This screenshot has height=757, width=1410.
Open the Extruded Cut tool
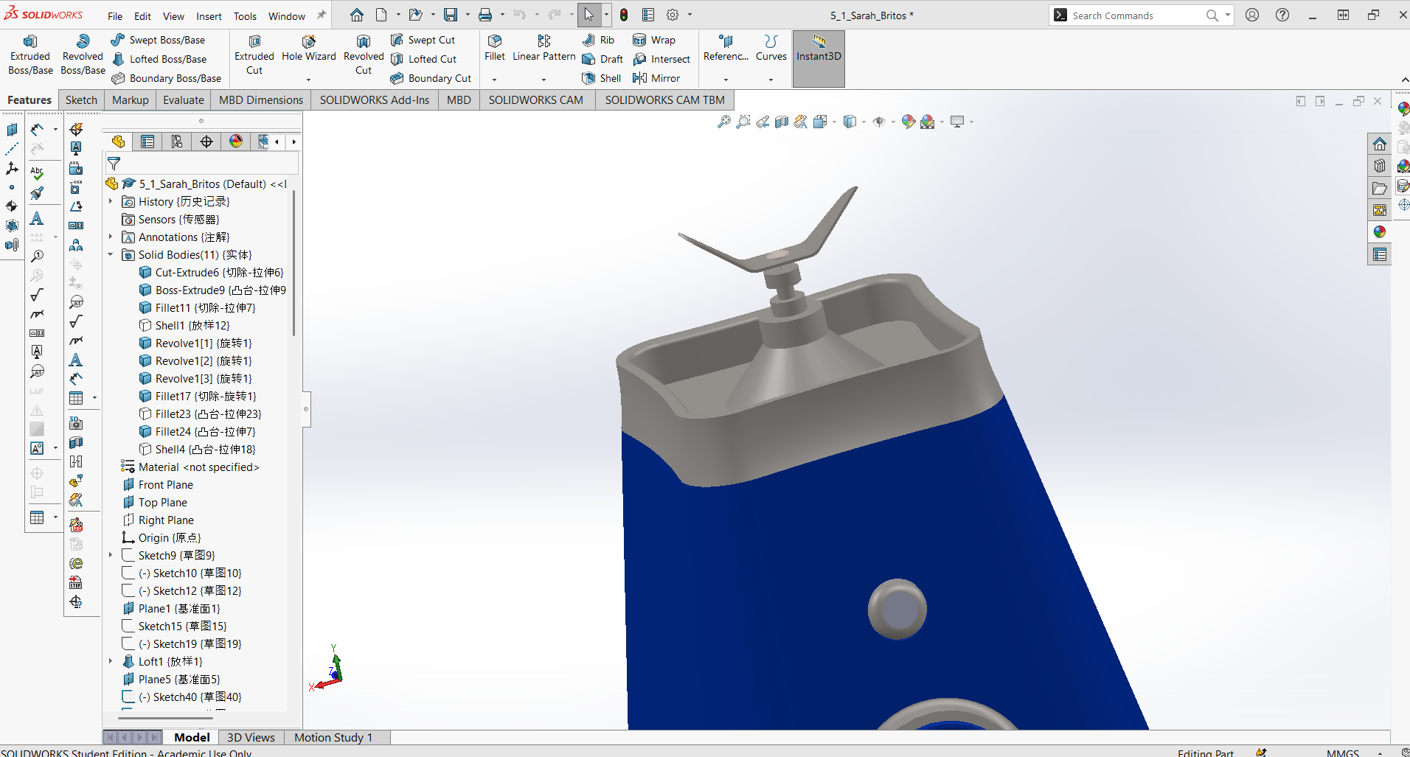coord(254,55)
